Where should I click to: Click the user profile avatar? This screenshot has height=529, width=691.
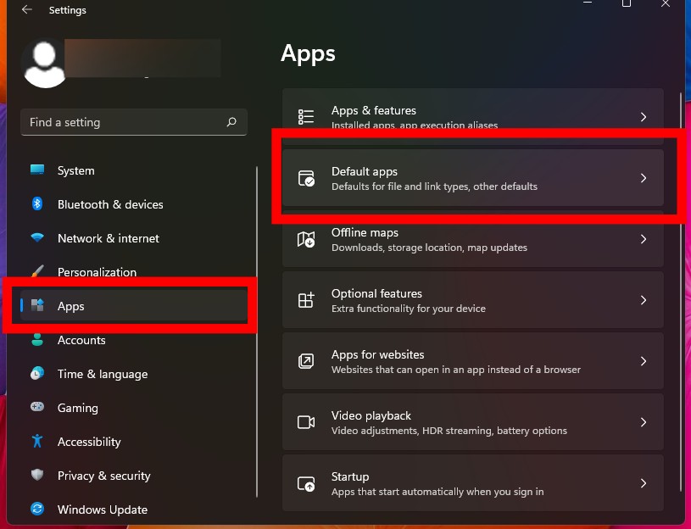[44, 64]
